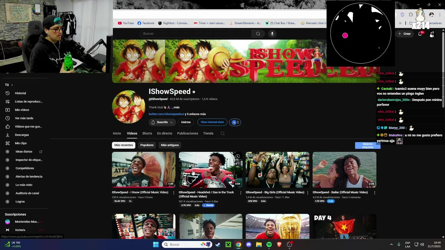Open options menu for Bailar video
Screen dimensions: 445x250
tap(374, 193)
